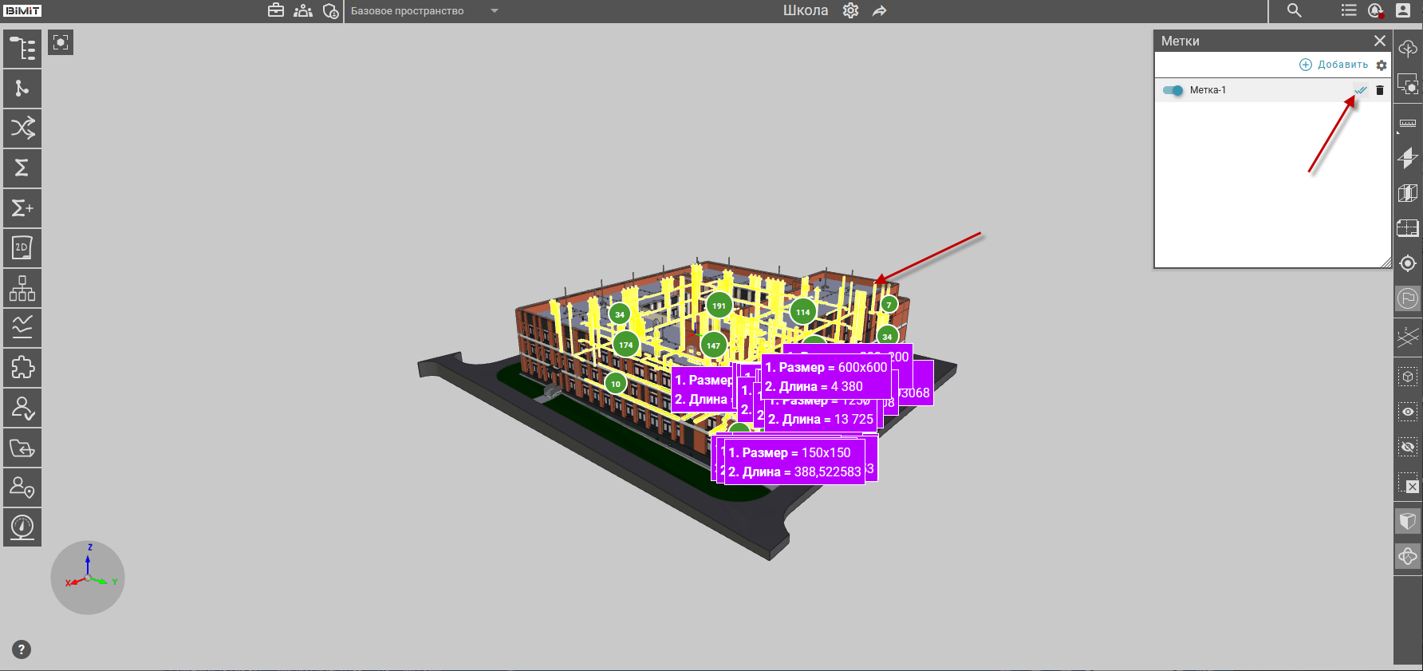Open the list menu in top bar
This screenshot has width=1423, height=671.
click(x=1349, y=10)
